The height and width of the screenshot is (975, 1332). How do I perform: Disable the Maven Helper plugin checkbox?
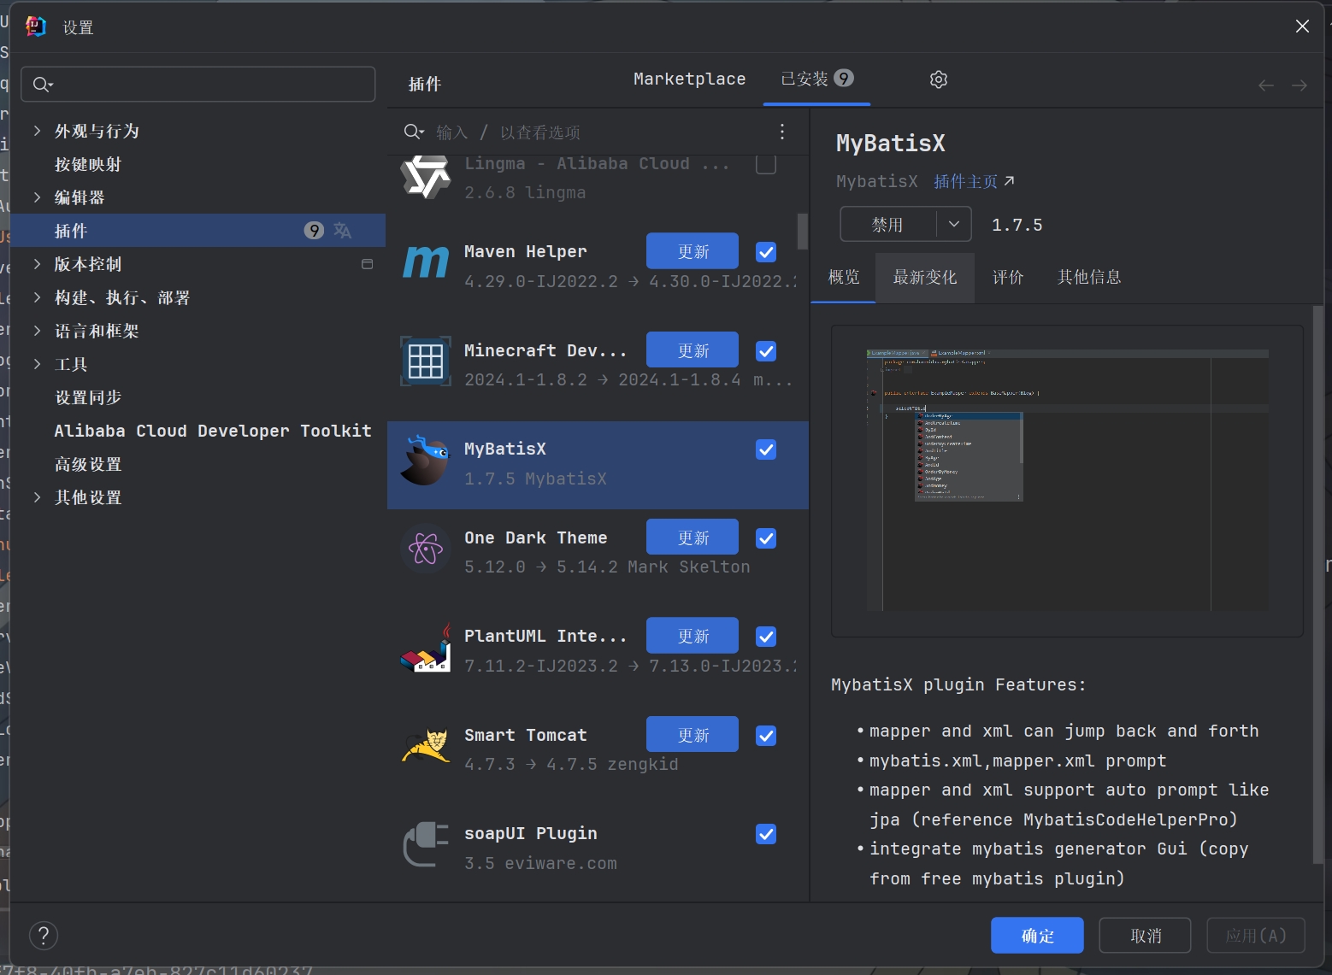pos(766,252)
